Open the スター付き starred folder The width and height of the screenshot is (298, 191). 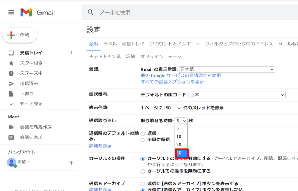click(31, 63)
